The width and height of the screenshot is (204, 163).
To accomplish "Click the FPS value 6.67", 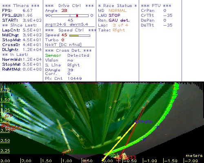I will point(27,11).
